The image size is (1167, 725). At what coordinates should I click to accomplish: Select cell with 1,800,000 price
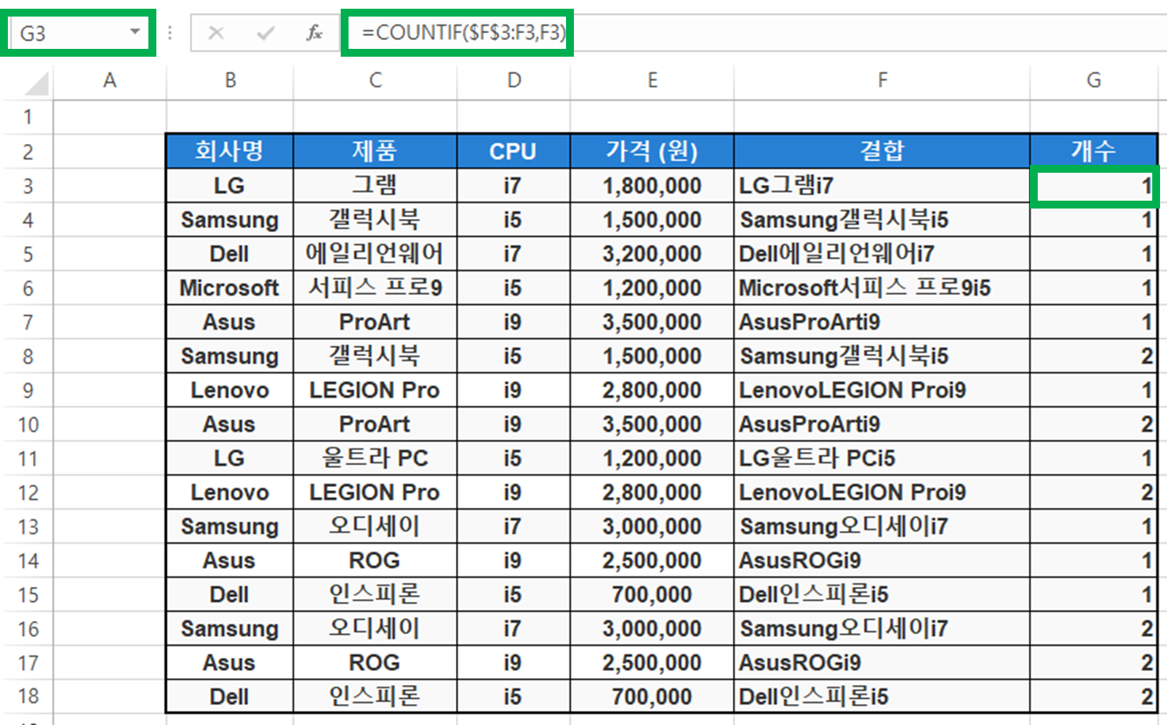coord(653,186)
